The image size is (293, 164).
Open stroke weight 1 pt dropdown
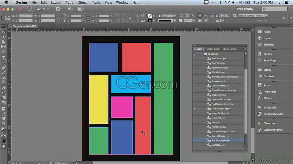[174, 16]
